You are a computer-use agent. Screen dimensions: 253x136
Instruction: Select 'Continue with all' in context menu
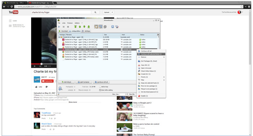tap(151, 51)
